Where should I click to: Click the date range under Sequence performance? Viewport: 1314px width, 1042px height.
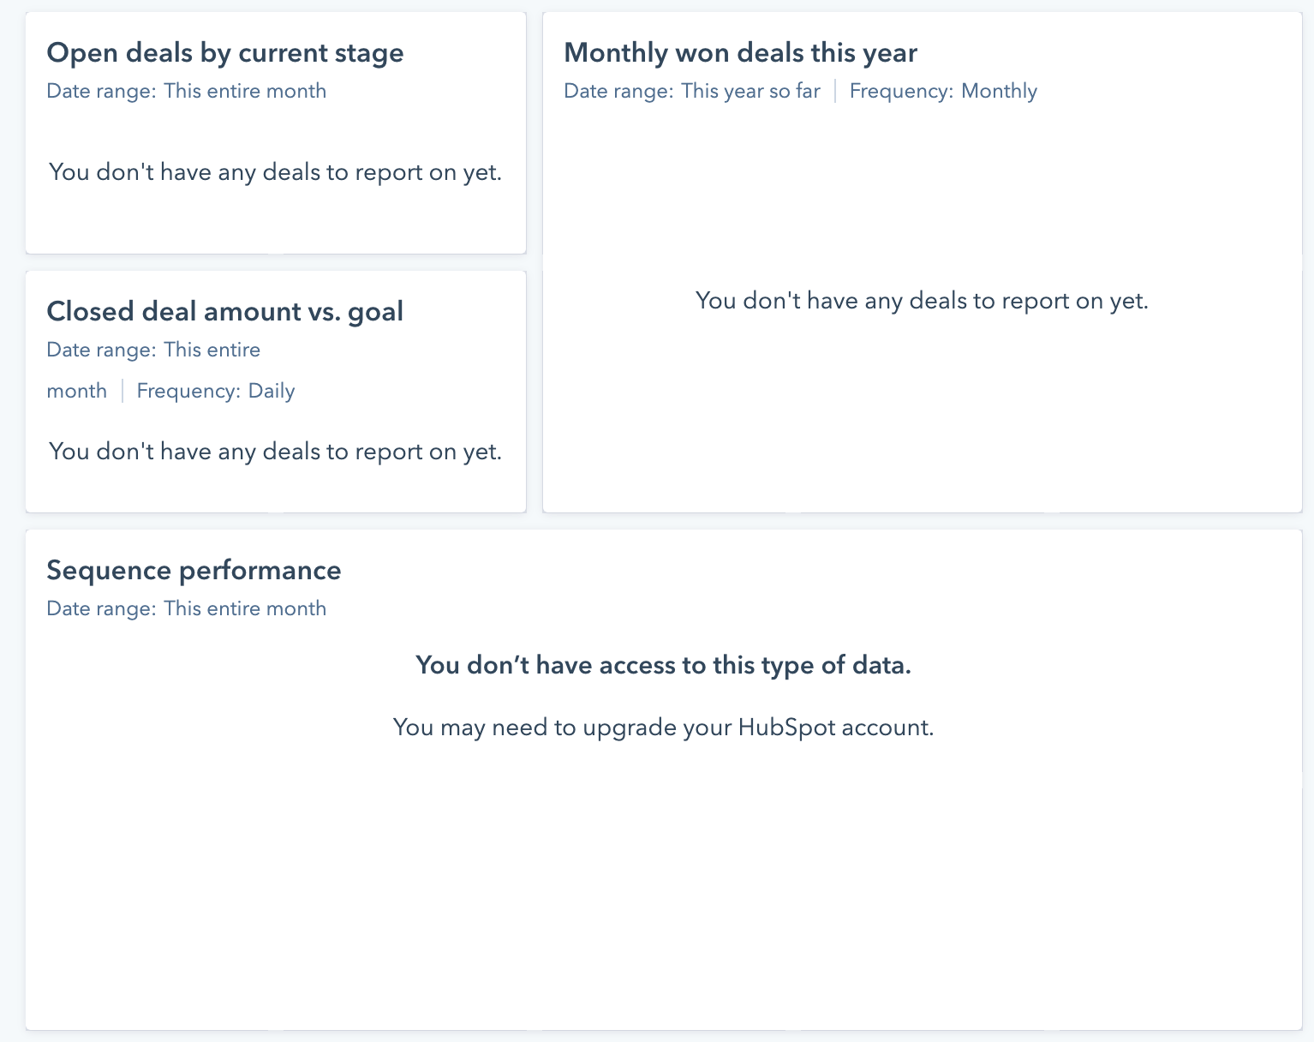coord(187,608)
